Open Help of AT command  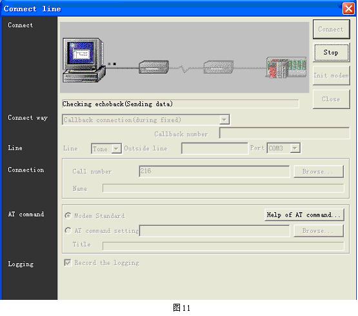tap(304, 215)
